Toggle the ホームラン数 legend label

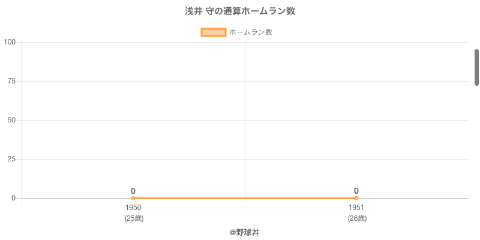pyautogui.click(x=251, y=32)
